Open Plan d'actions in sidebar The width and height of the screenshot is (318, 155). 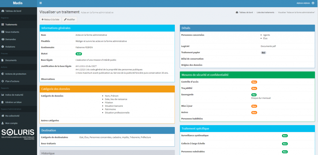coord(12,81)
